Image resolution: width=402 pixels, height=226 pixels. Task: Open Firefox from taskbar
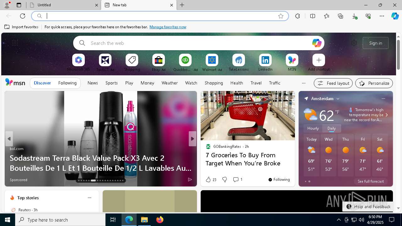160,220
